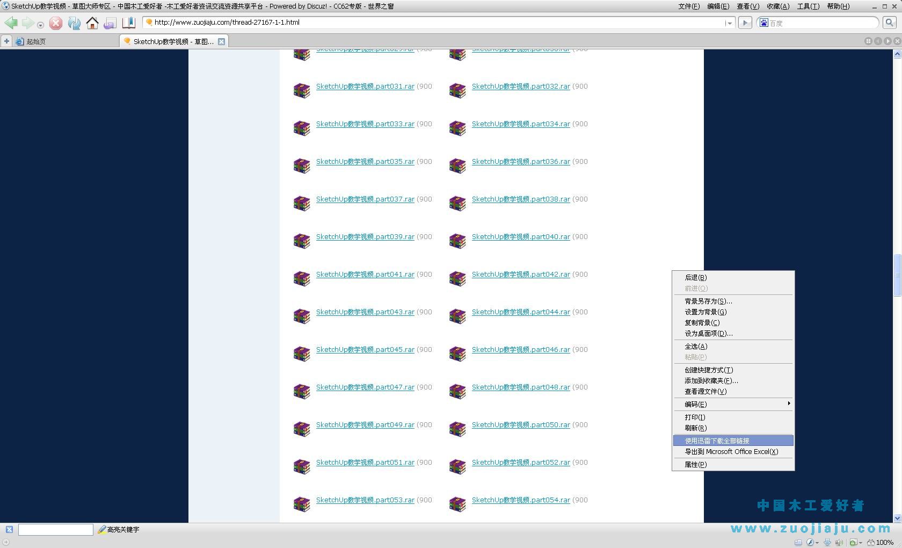Screen dimensions: 902x548
Task: Toggle 高亮关键字 highlight keywords
Action: pos(118,530)
